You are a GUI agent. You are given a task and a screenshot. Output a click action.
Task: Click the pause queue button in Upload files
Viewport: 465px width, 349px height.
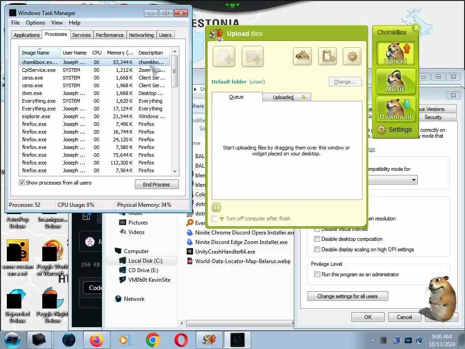coord(217,207)
